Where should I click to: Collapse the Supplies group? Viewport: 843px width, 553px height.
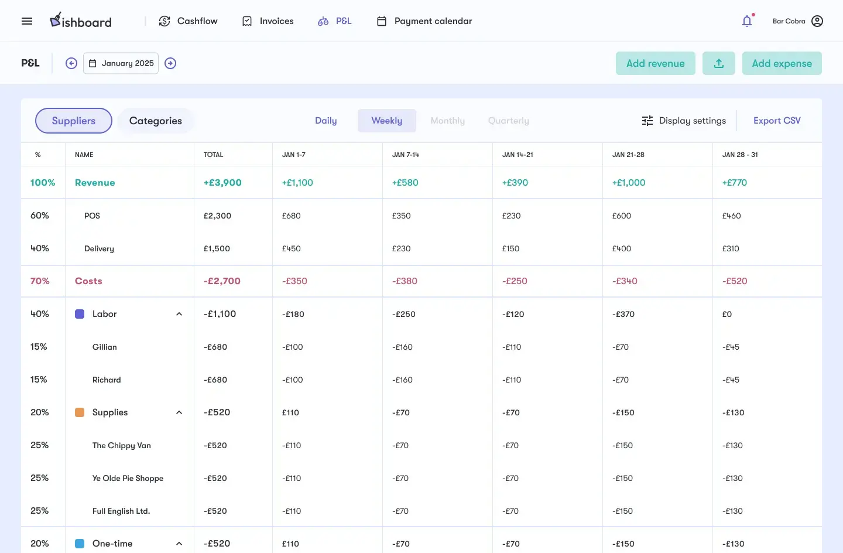click(179, 412)
